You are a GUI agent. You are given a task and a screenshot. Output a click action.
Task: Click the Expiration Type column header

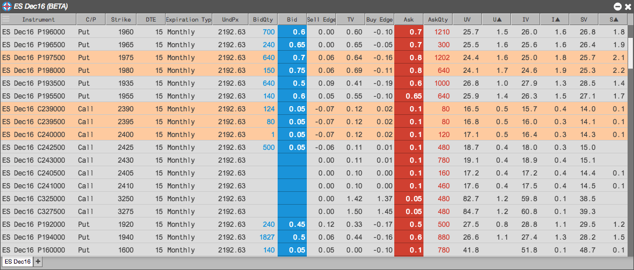point(189,19)
